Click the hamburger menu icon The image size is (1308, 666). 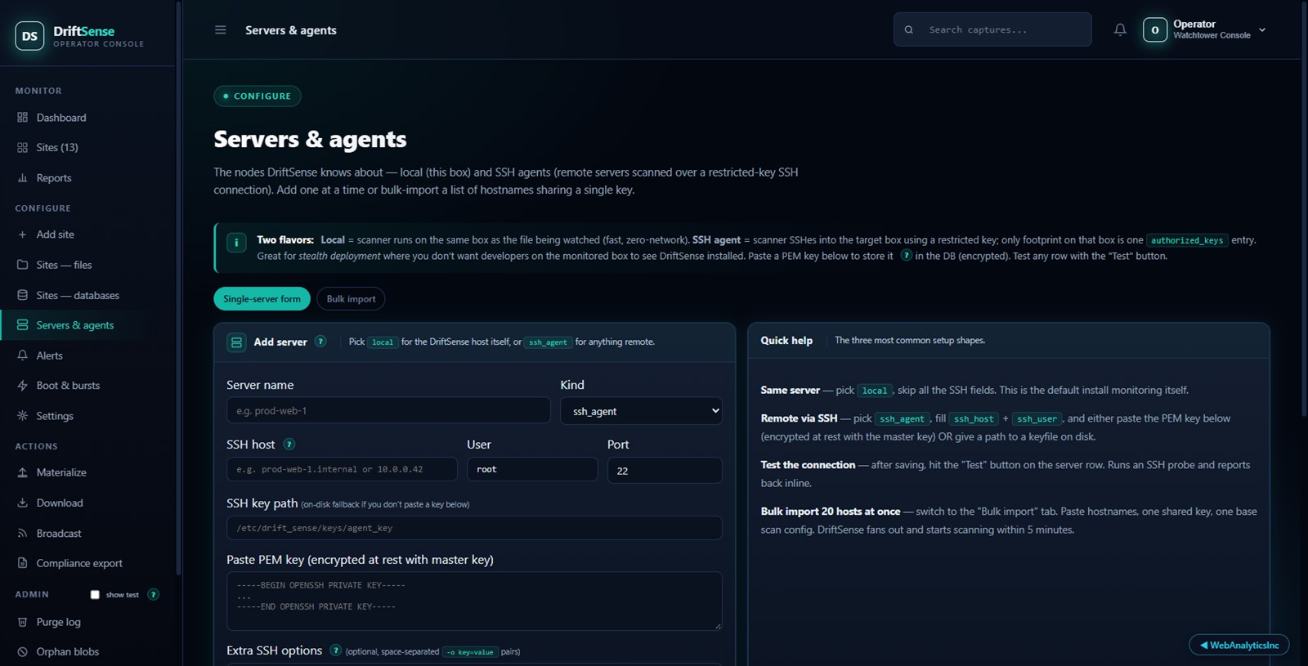220,29
